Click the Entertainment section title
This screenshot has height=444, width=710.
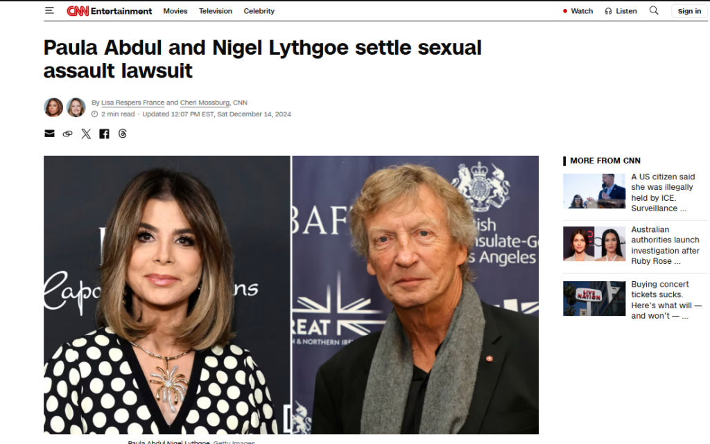coord(121,11)
